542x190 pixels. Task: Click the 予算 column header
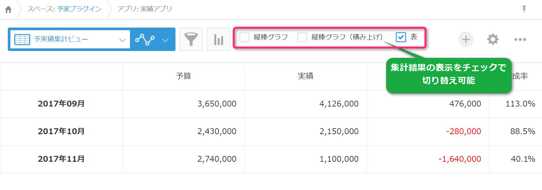(183, 76)
